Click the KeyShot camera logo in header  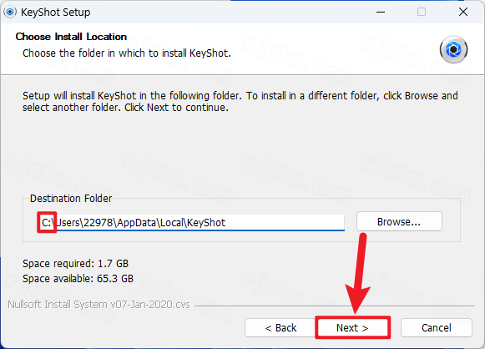pos(453,49)
